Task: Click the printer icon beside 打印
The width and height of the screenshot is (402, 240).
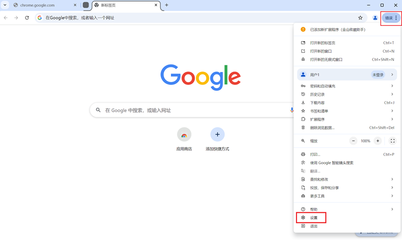Action: click(303, 154)
